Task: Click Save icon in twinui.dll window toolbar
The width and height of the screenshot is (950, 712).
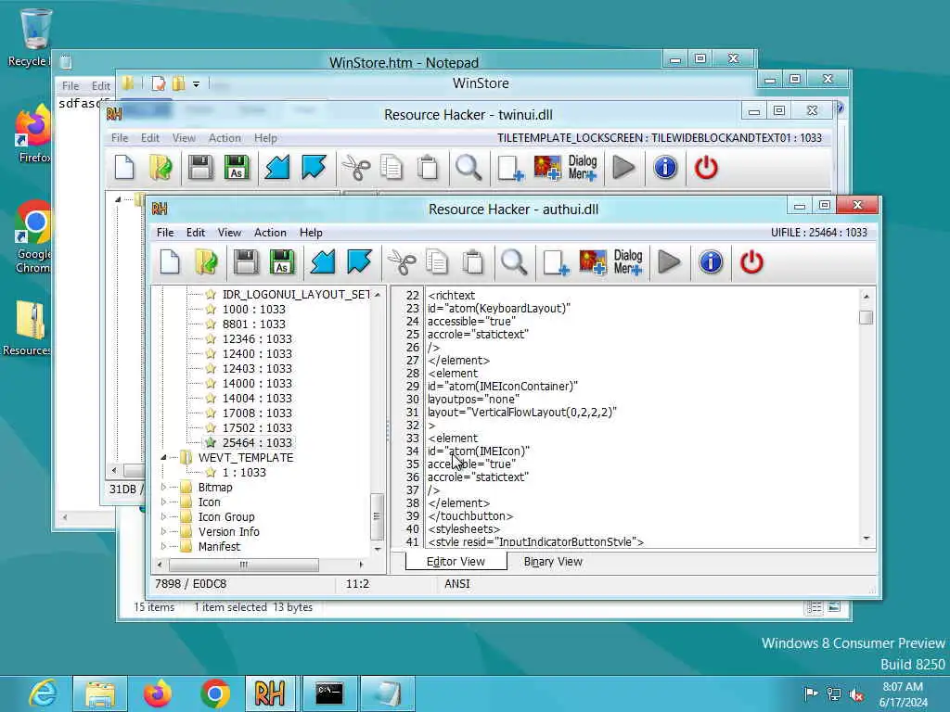Action: 200,168
